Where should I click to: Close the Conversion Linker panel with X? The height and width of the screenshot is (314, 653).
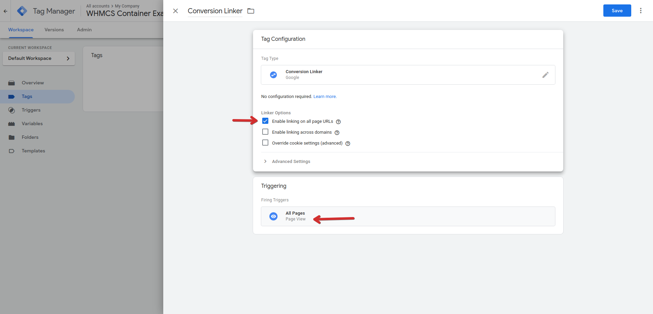(175, 11)
